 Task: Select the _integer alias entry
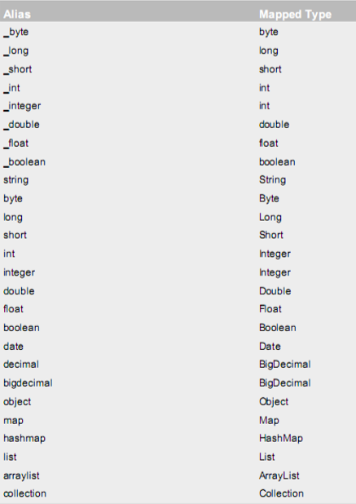pos(22,106)
